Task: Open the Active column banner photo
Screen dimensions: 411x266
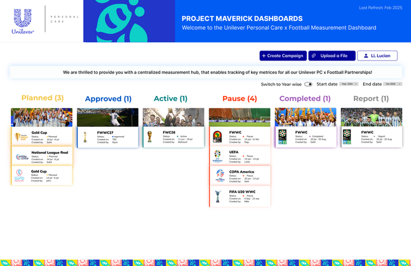Action: coord(173,118)
